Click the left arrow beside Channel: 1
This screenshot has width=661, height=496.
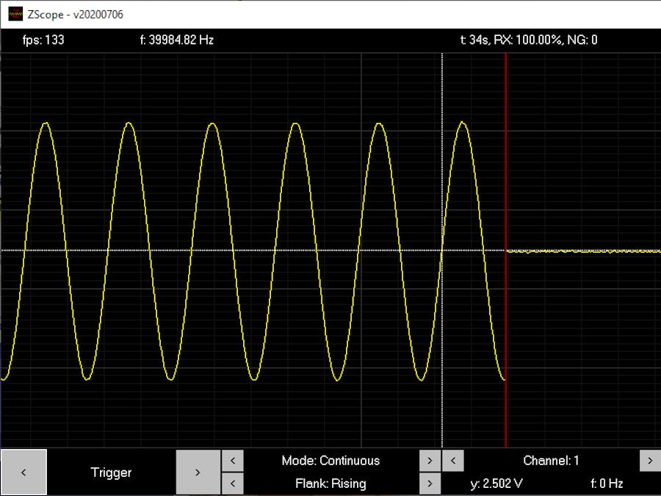(x=452, y=460)
